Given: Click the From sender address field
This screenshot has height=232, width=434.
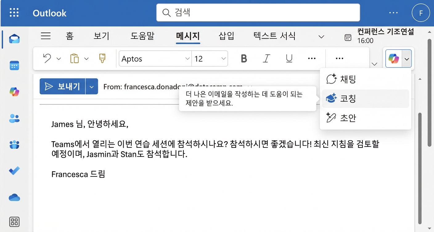Looking at the screenshot, I should point(173,87).
